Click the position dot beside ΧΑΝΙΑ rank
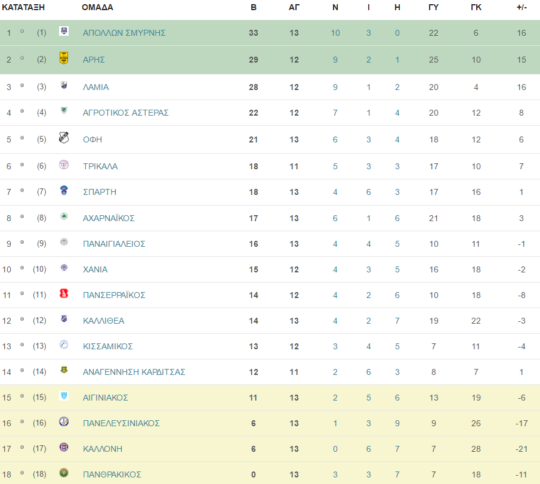The image size is (540, 484). [x=22, y=268]
